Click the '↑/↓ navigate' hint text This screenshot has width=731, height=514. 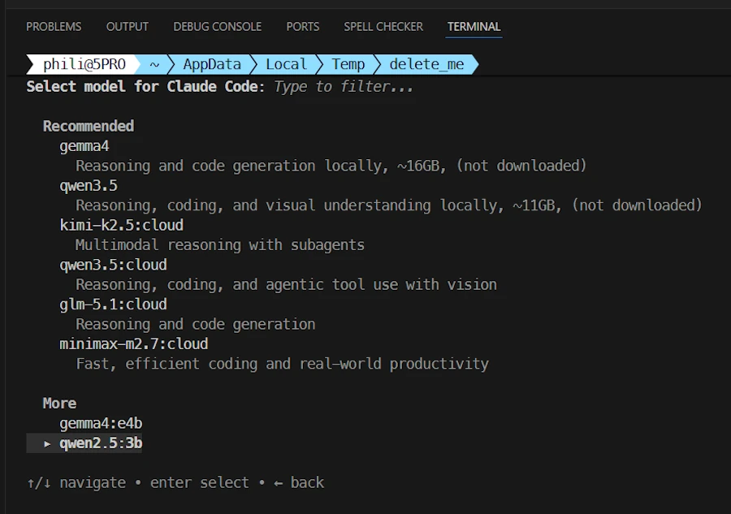tap(76, 483)
